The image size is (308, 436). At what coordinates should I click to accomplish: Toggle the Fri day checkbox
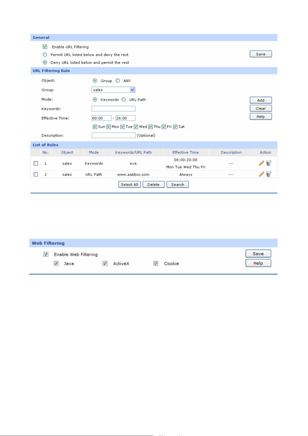click(164, 127)
